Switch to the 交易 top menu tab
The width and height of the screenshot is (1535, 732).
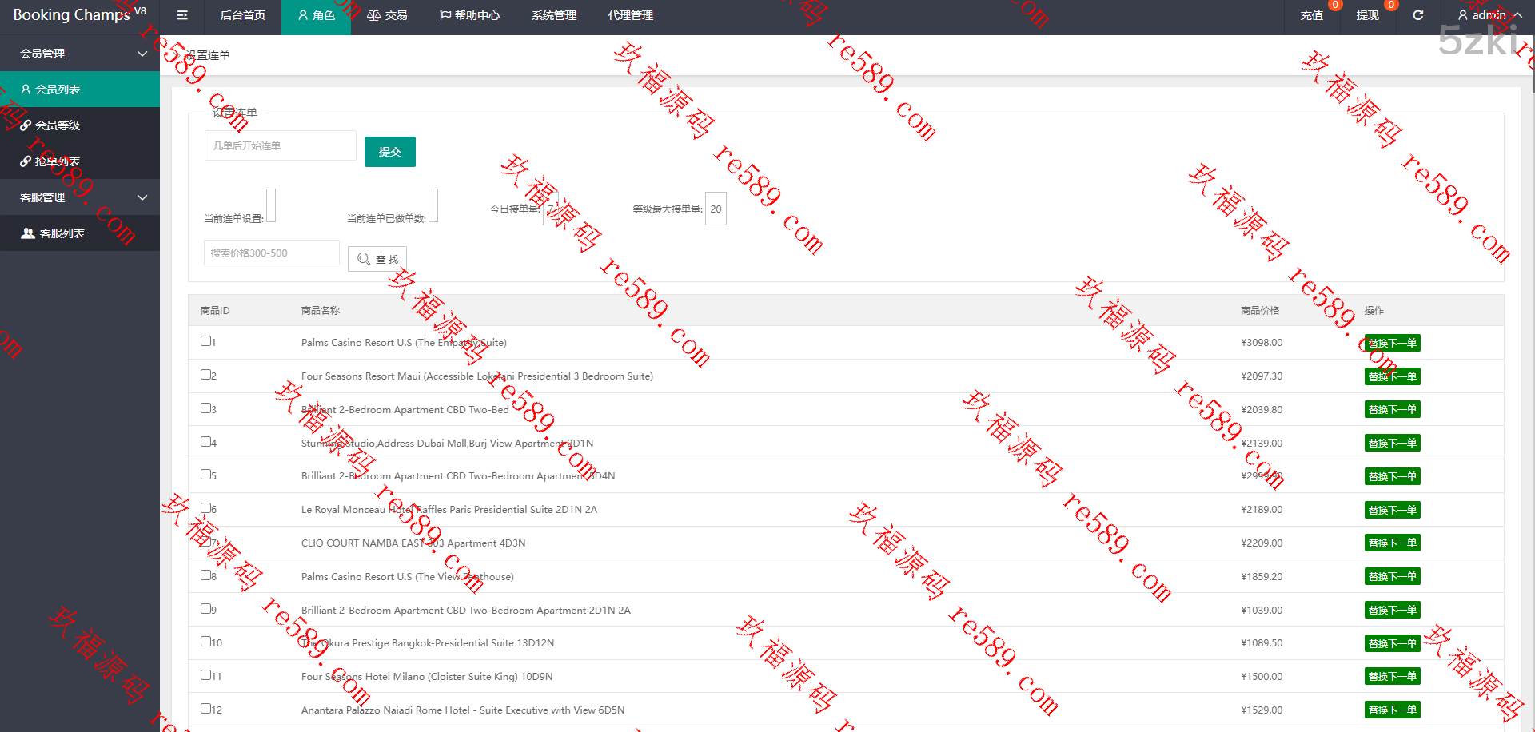coord(387,15)
